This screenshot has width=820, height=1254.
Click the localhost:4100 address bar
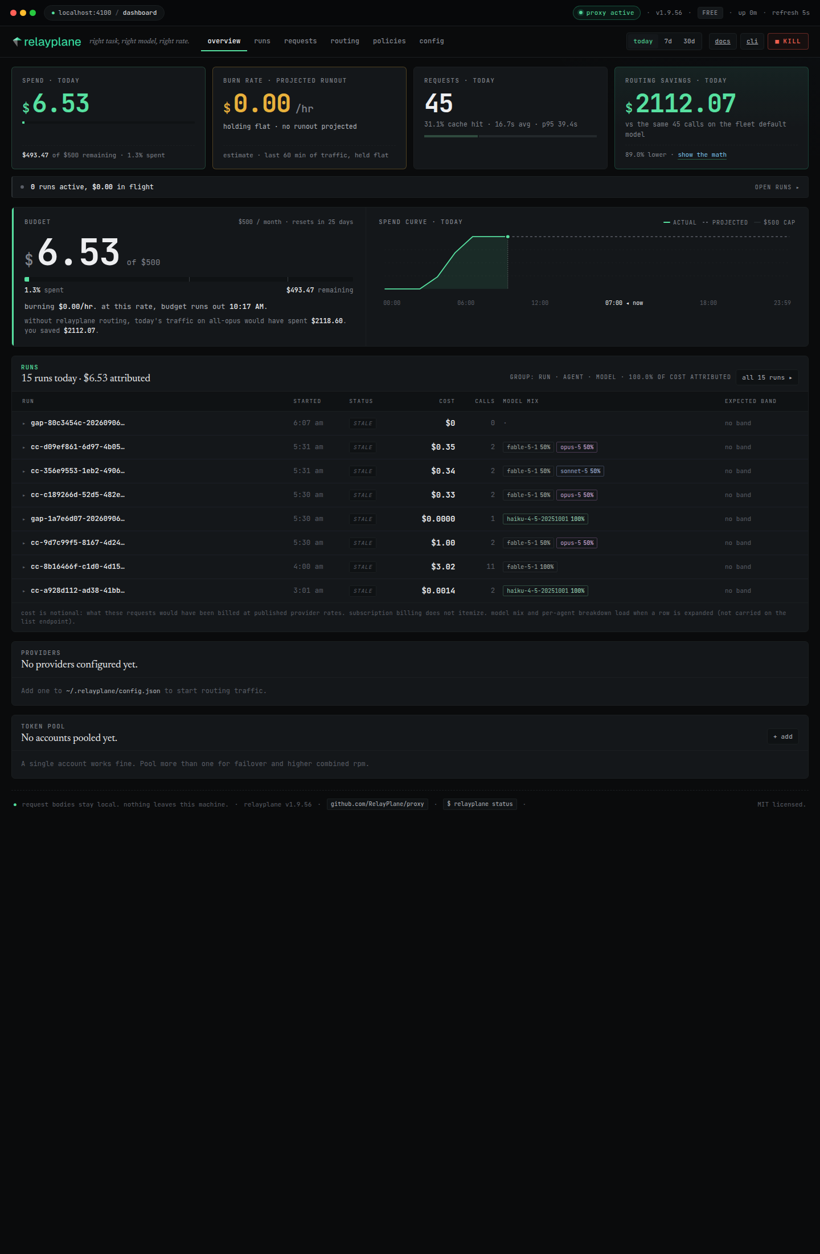coord(104,13)
